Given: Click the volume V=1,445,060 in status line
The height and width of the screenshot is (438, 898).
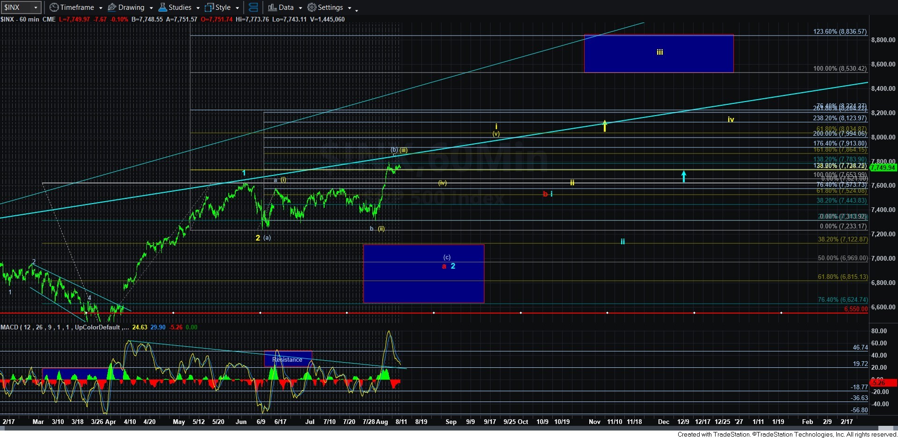Looking at the screenshot, I should click(327, 19).
